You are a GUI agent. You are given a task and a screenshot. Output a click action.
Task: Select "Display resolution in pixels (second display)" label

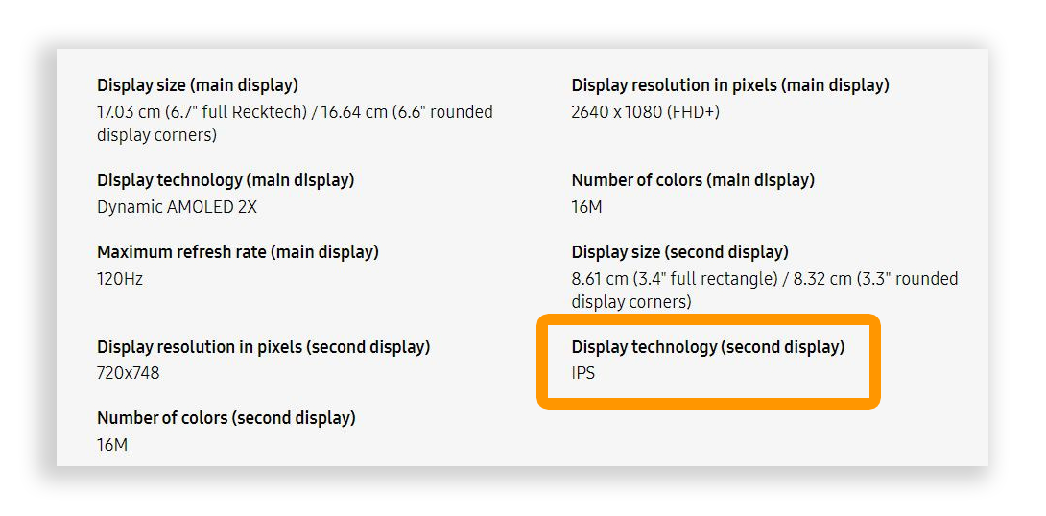(x=263, y=347)
